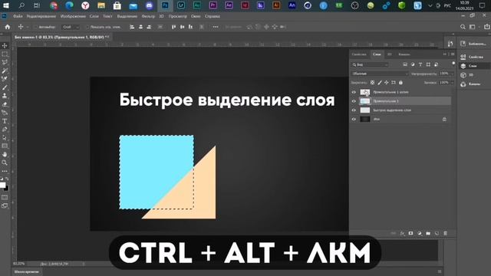Select the Zoom tool in the tools panel

5,163
